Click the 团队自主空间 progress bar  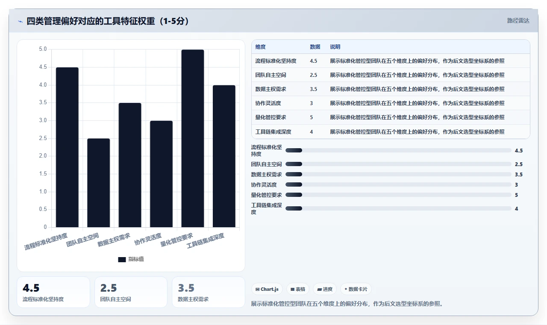(398, 164)
